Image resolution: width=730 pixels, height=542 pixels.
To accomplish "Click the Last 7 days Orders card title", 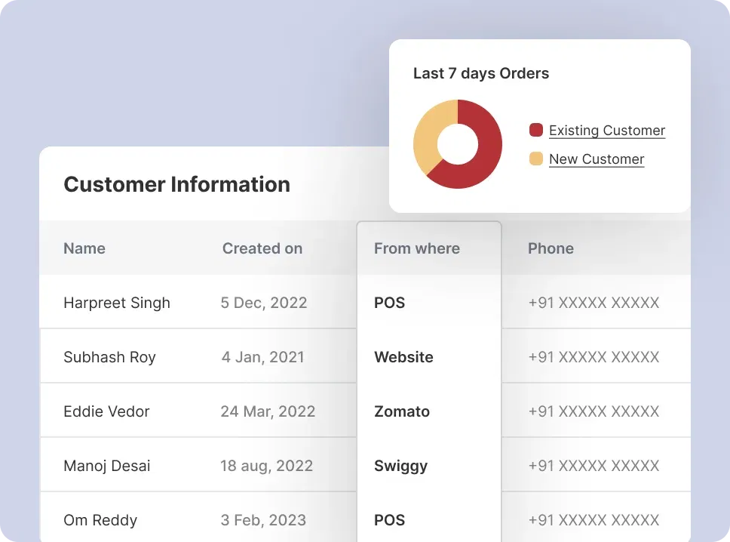I will (x=481, y=73).
